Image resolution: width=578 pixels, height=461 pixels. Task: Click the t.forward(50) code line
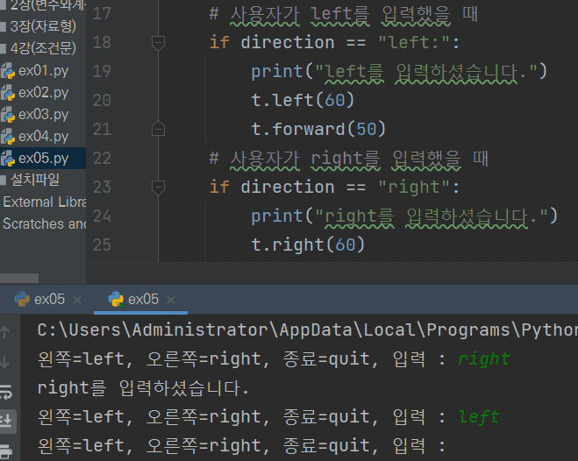[x=318, y=129]
